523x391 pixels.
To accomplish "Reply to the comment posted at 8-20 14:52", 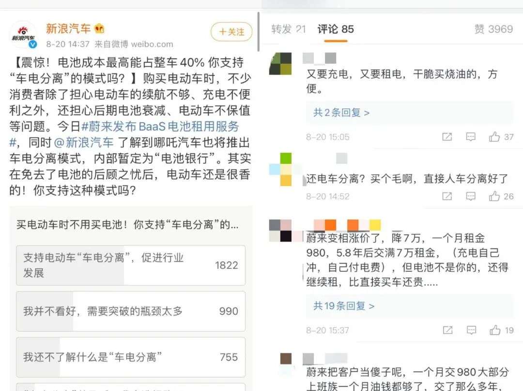I will click(x=471, y=196).
